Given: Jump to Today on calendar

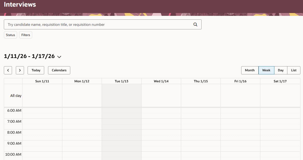Looking at the screenshot, I should tap(36, 70).
